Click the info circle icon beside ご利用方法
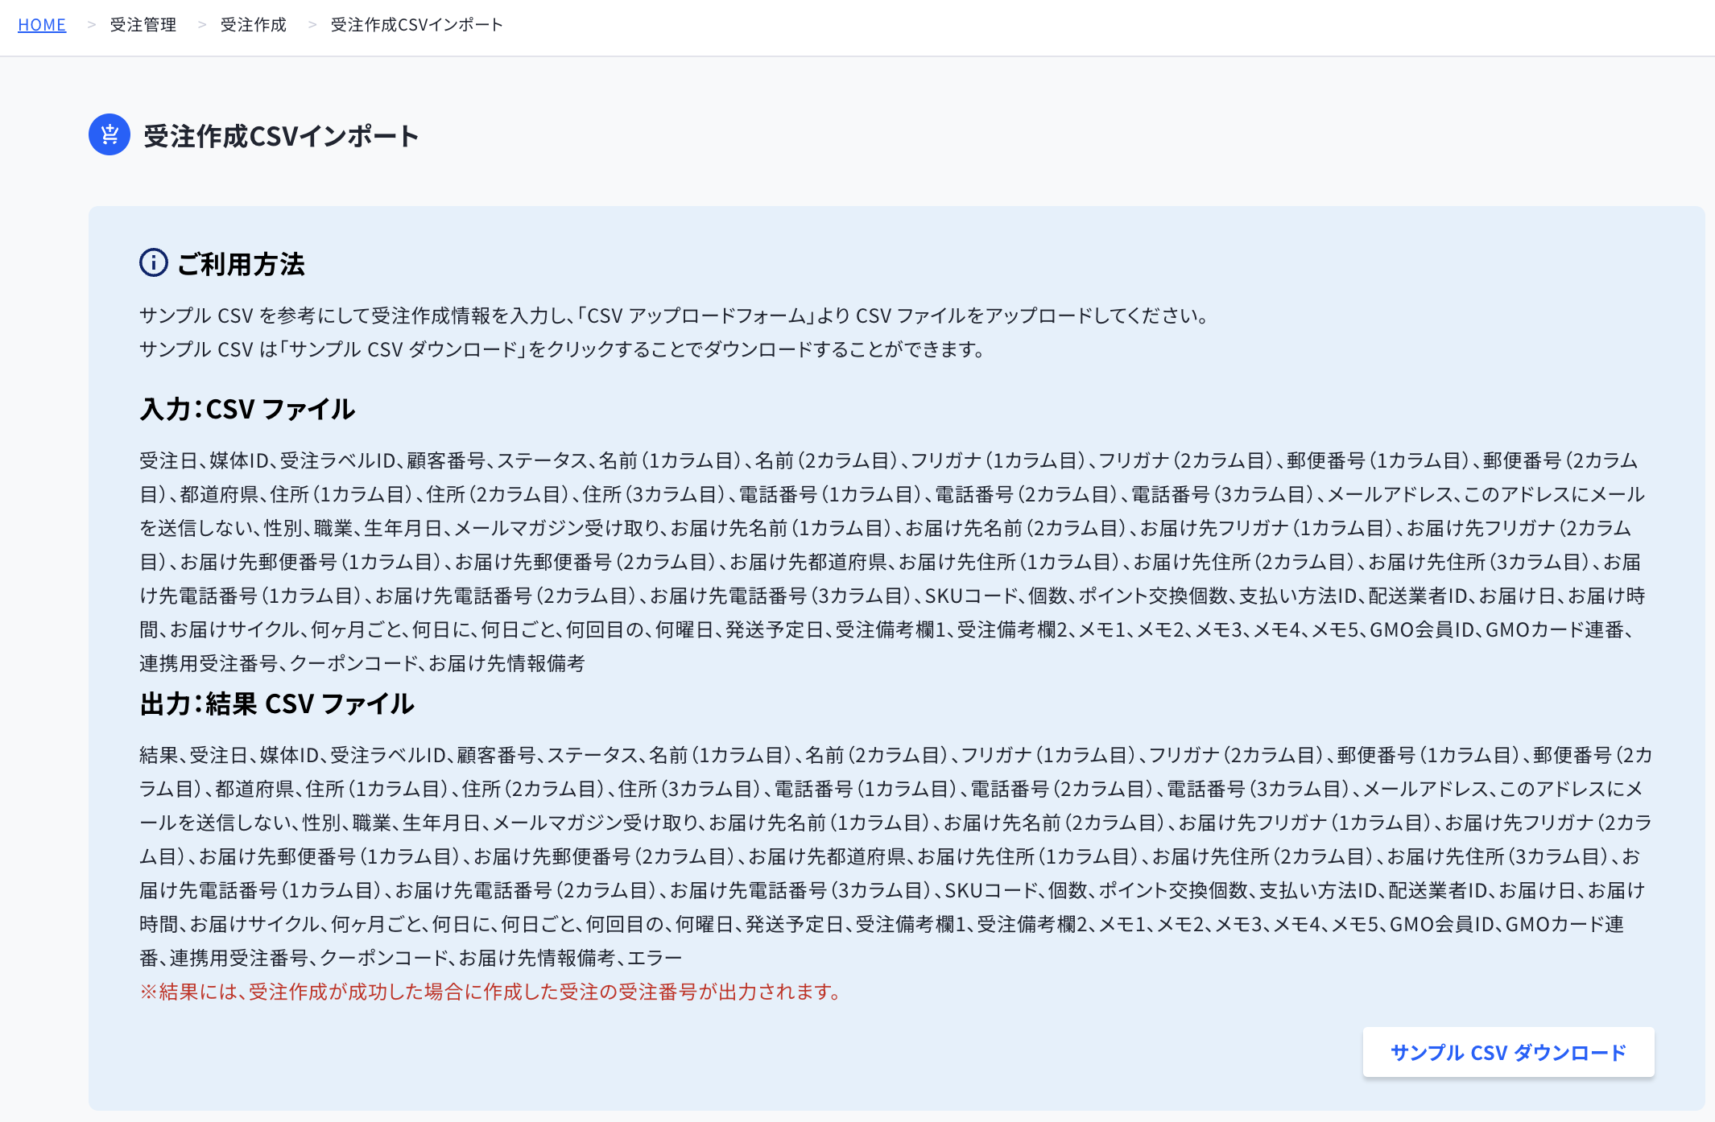 pyautogui.click(x=154, y=262)
